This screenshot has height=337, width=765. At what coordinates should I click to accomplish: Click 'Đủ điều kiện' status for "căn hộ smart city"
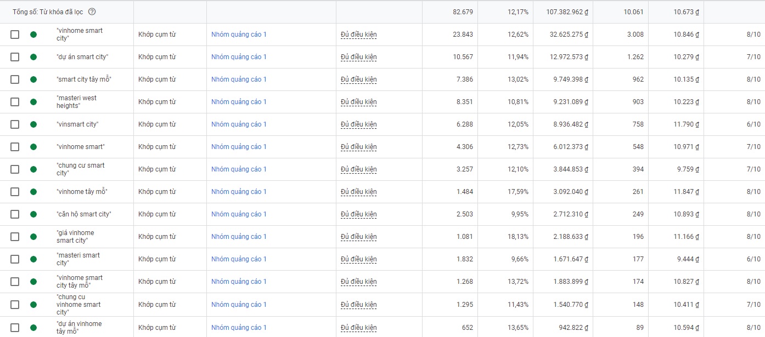click(x=359, y=214)
